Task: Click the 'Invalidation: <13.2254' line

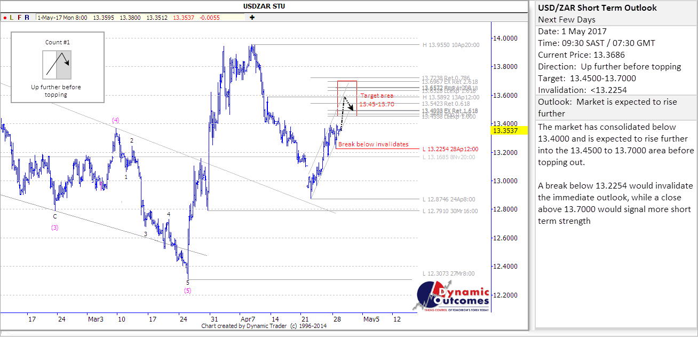Action: pyautogui.click(x=582, y=90)
